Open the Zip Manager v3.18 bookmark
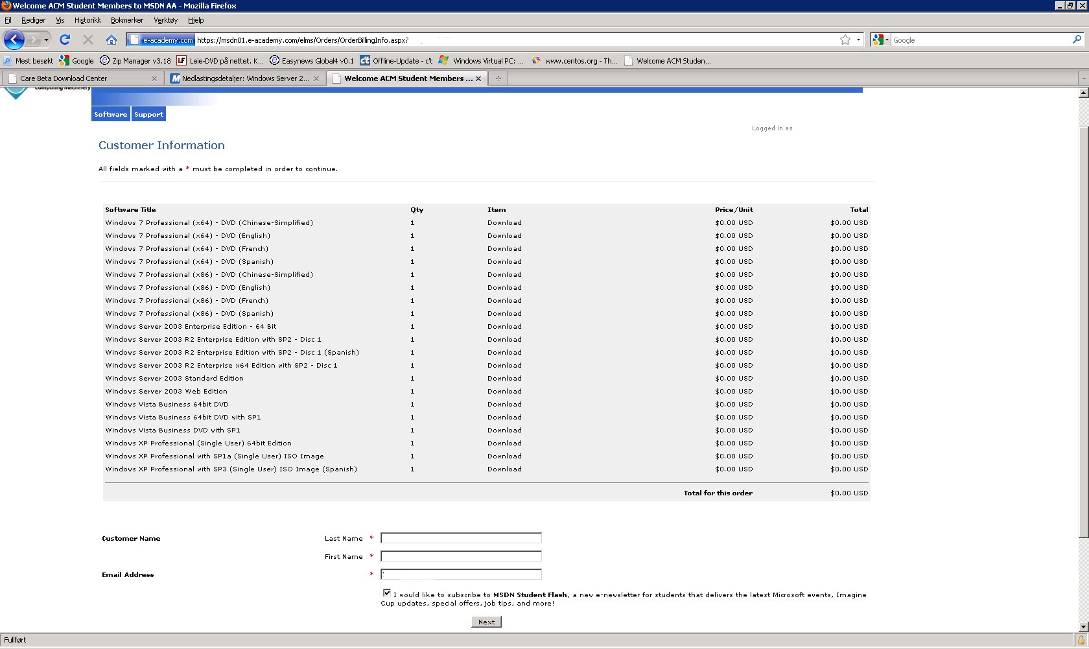1089x649 pixels. coord(135,61)
